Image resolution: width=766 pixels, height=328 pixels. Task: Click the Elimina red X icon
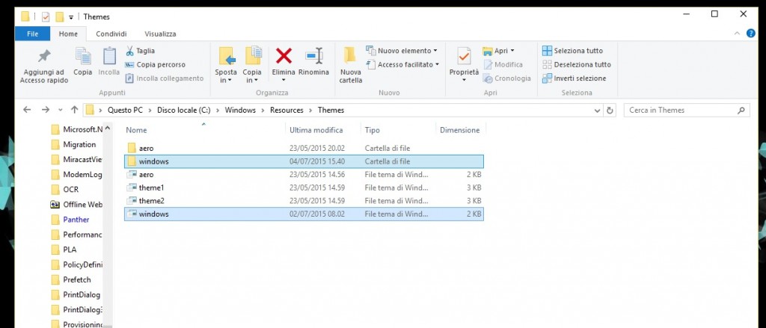pos(284,56)
